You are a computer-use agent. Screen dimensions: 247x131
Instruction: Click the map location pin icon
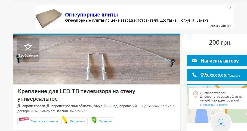pyautogui.click(x=196, y=94)
